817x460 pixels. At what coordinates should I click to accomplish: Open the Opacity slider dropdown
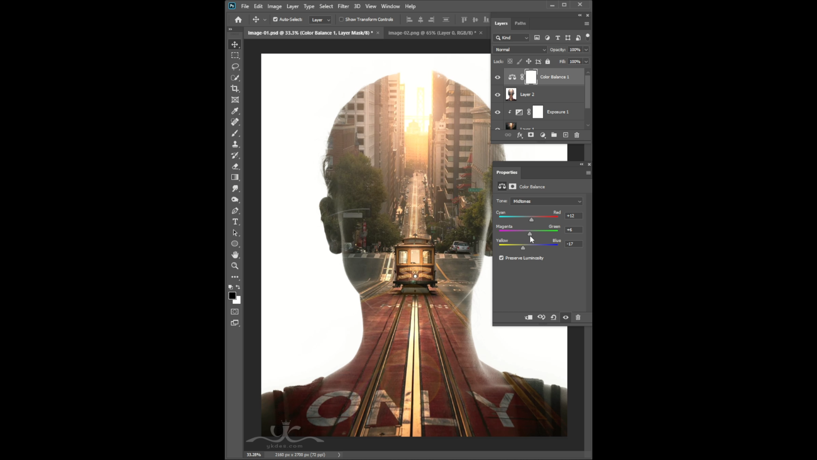(x=586, y=50)
